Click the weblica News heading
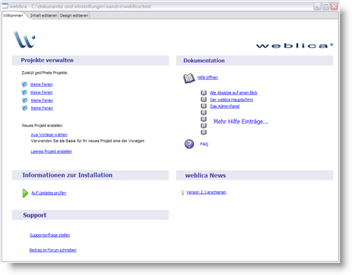This screenshot has width=352, height=275. [x=205, y=175]
